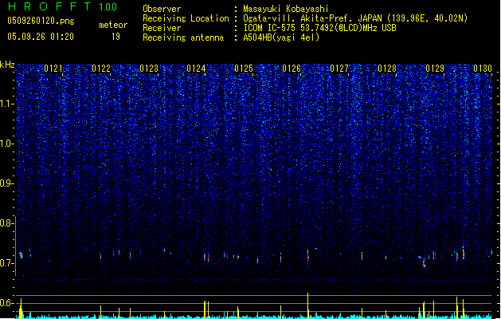This screenshot has height=319, width=501.
Task: Click the 0.8 frequency axis label
Action: point(7,223)
